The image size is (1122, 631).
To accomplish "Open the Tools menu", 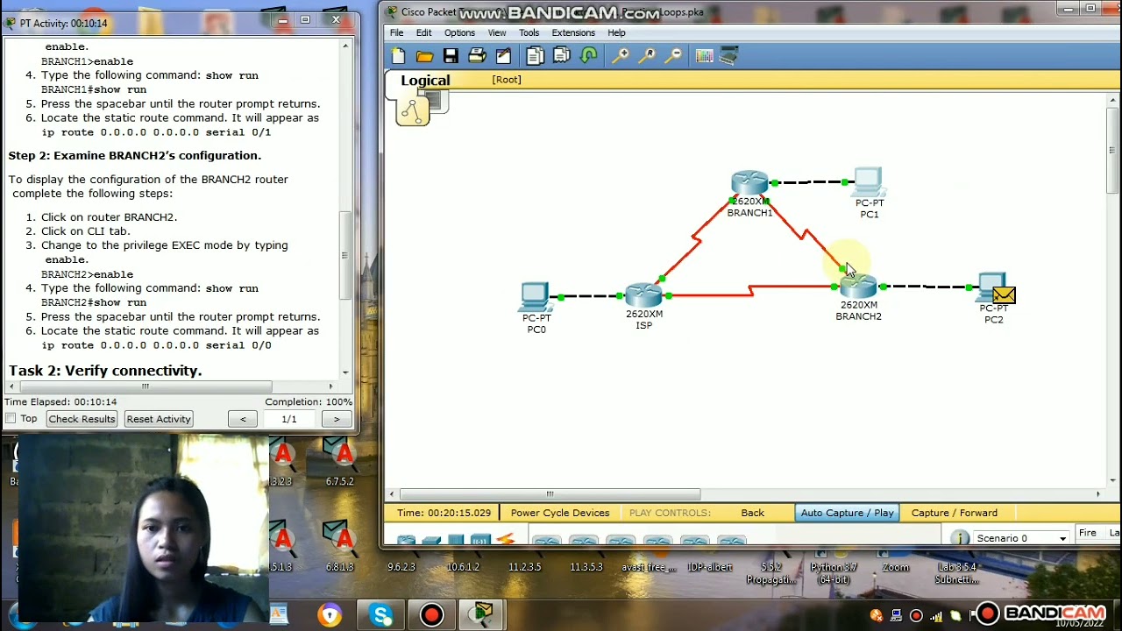I will click(x=529, y=32).
